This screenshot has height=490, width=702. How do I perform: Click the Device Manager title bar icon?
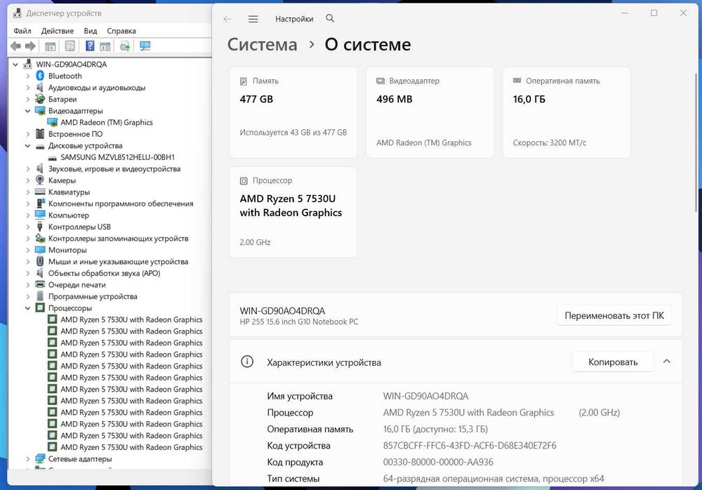[x=18, y=13]
